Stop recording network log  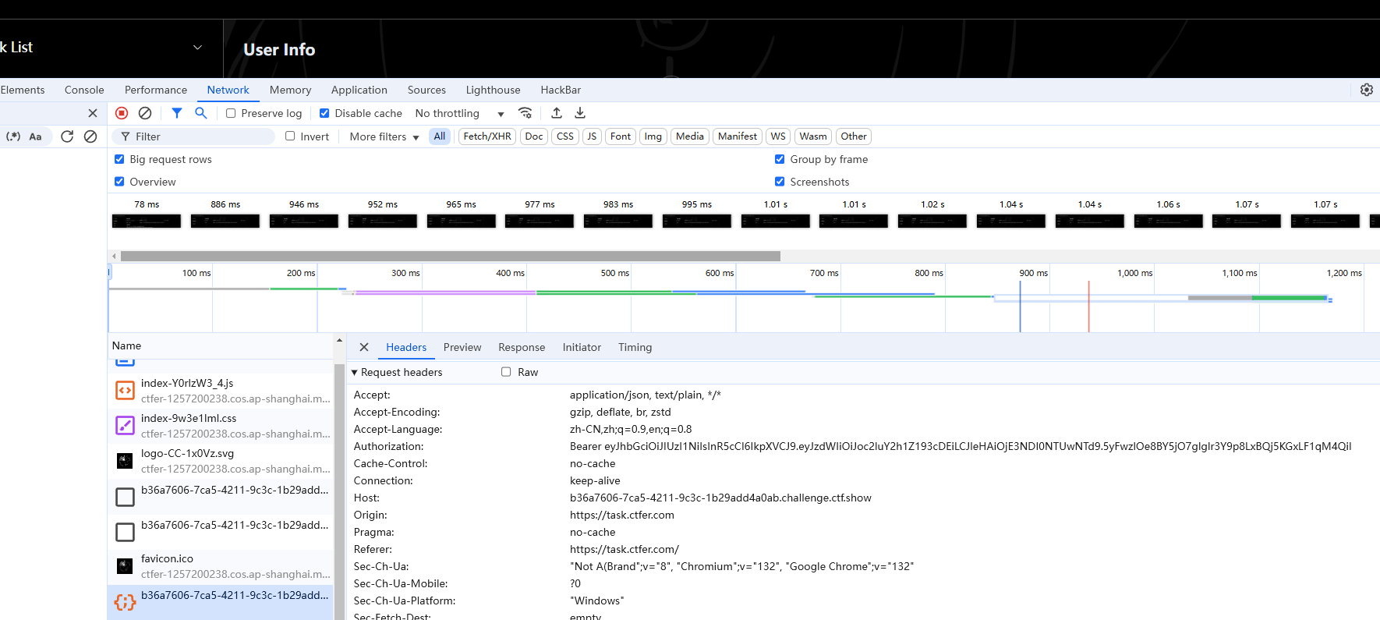click(x=122, y=113)
